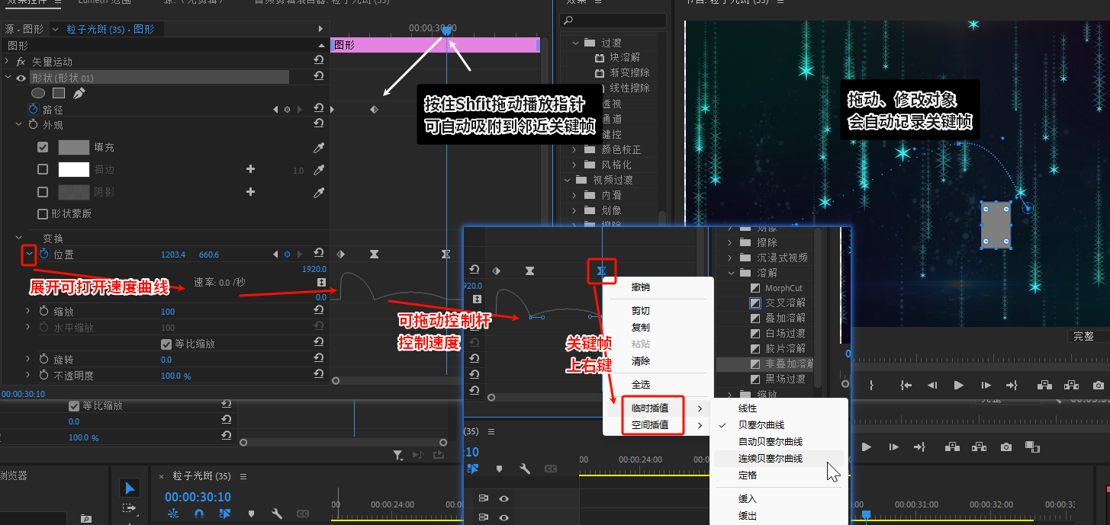1110x525 pixels.
Task: Reset the 矢量运动 effect
Action: (x=318, y=61)
